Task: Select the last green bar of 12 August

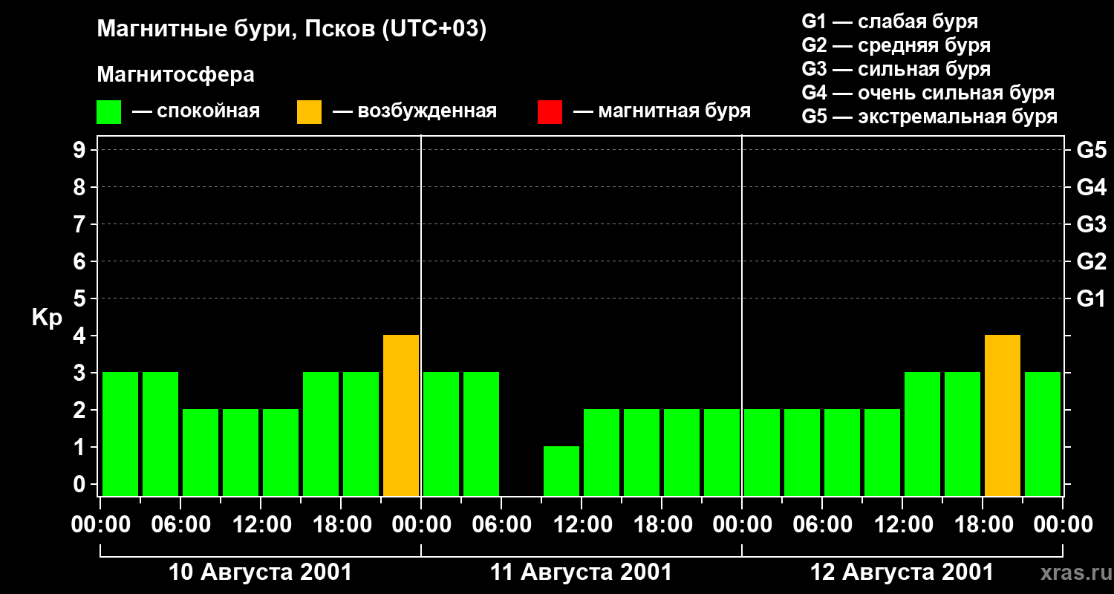Action: click(1043, 434)
